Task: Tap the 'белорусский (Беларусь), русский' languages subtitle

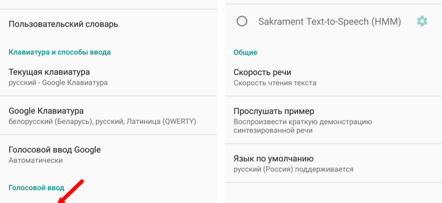Action: [x=102, y=121]
